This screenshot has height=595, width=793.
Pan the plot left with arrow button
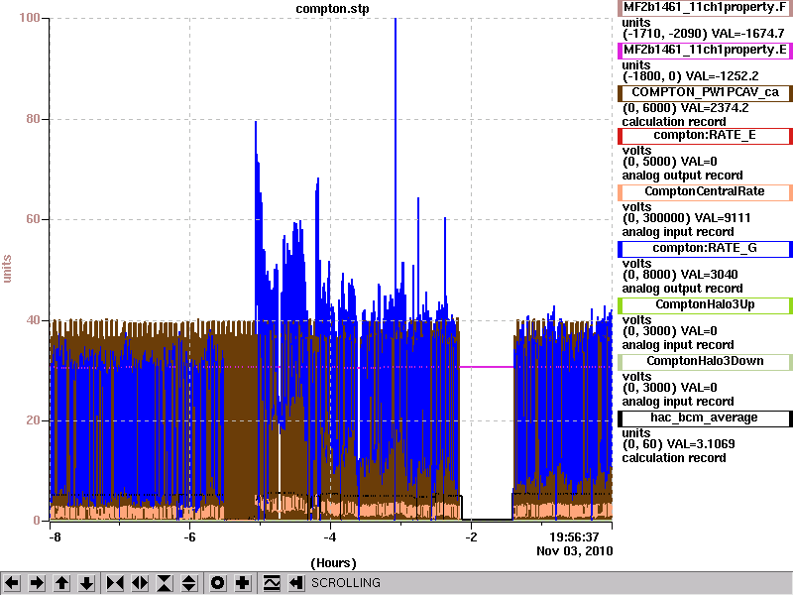(x=12, y=583)
